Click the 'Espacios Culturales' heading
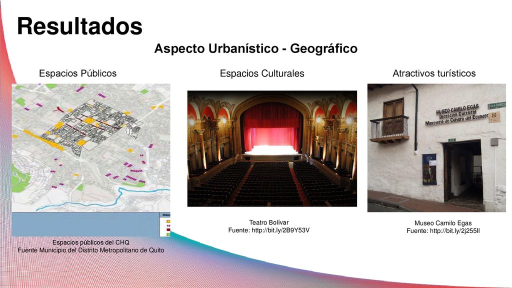 click(262, 73)
